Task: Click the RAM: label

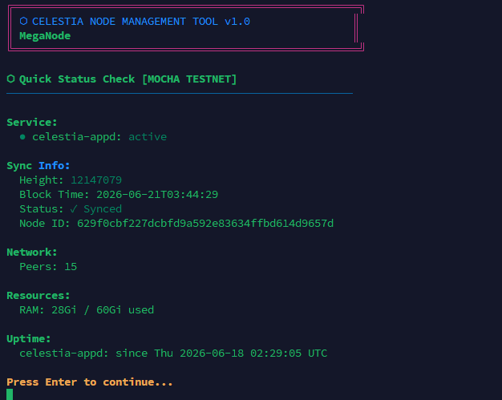Action: click(x=32, y=309)
